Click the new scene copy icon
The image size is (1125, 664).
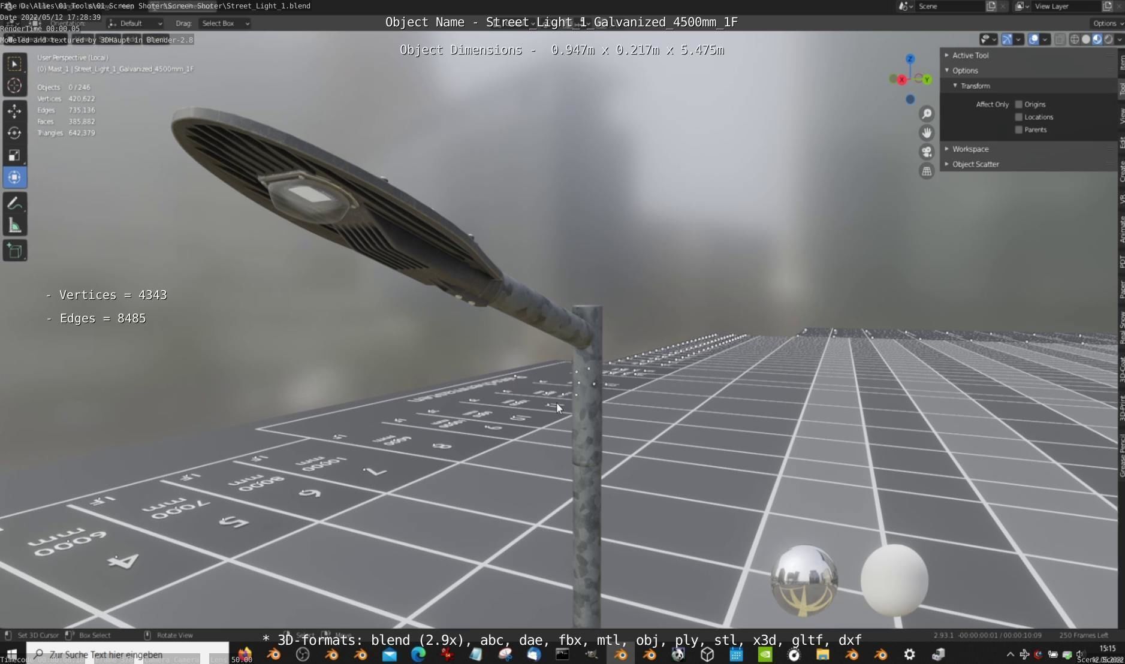[991, 6]
